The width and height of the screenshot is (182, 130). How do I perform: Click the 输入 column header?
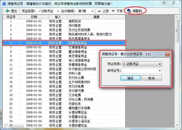[58, 17]
